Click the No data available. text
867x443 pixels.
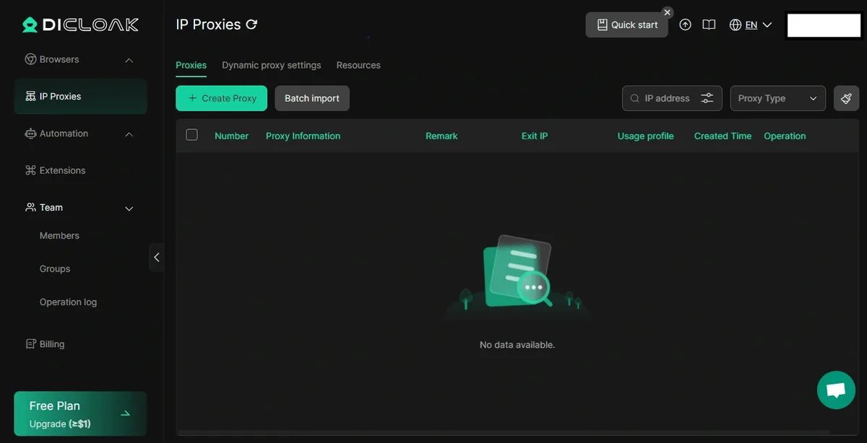tap(517, 345)
